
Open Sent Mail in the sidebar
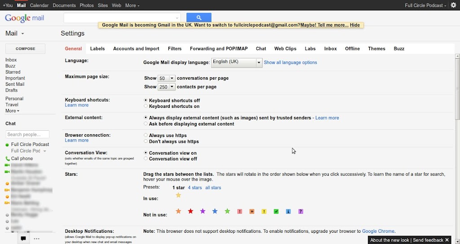click(x=15, y=84)
